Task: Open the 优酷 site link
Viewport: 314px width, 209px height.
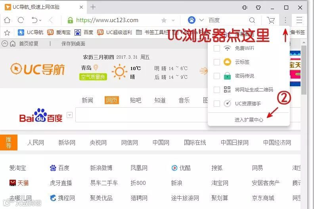Action: point(181,168)
